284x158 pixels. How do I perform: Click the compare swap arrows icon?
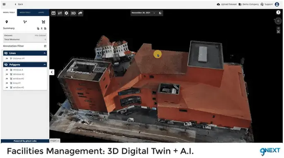60,13
